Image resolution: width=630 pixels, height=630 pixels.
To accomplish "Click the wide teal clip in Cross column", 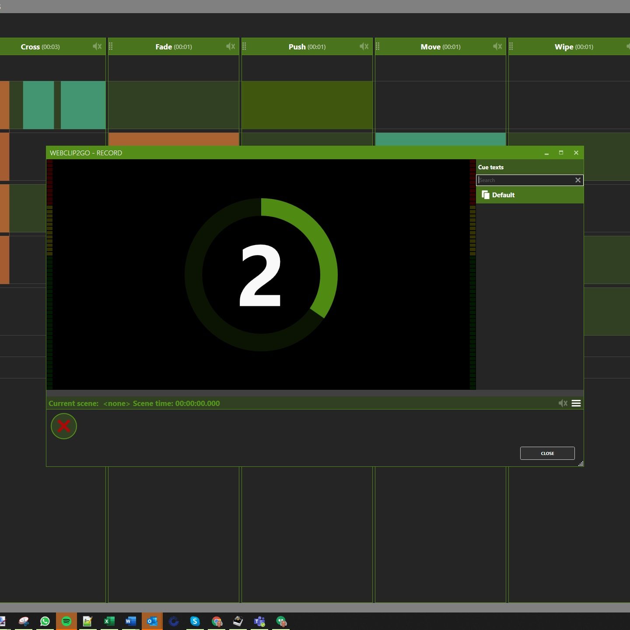I will [x=83, y=105].
